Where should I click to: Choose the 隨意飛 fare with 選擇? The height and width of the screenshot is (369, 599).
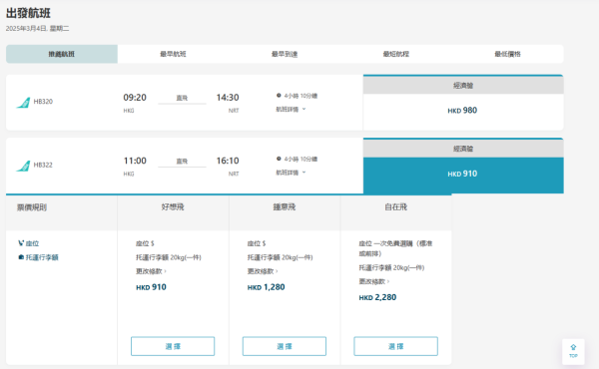click(x=285, y=346)
